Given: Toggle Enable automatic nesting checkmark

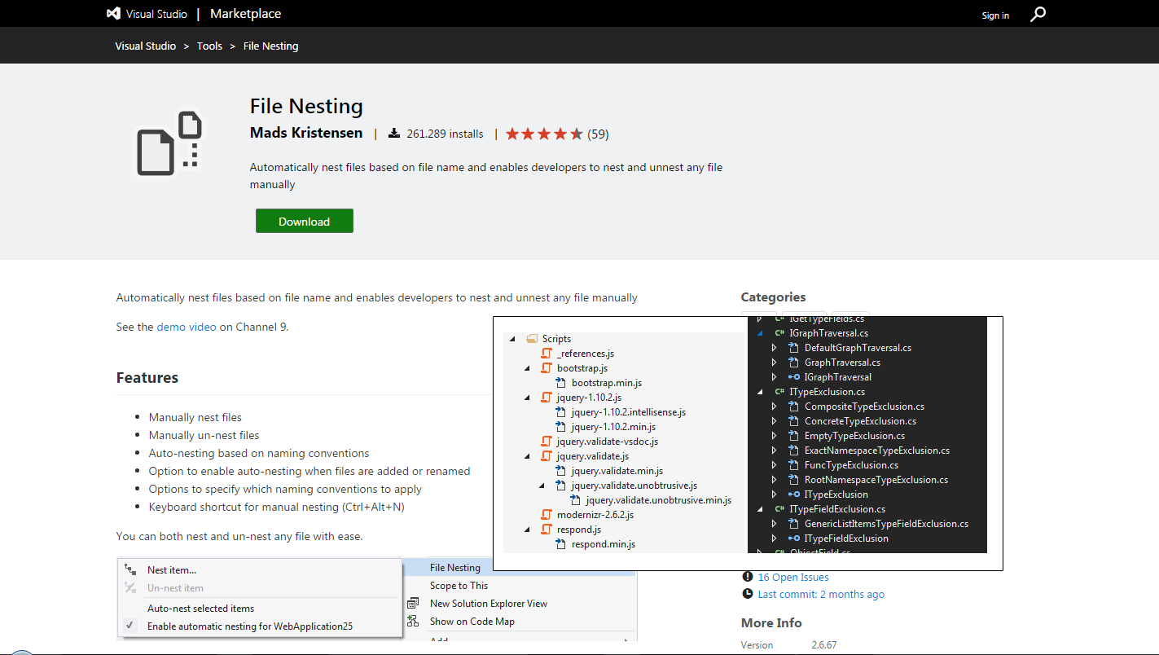Looking at the screenshot, I should click(x=130, y=626).
